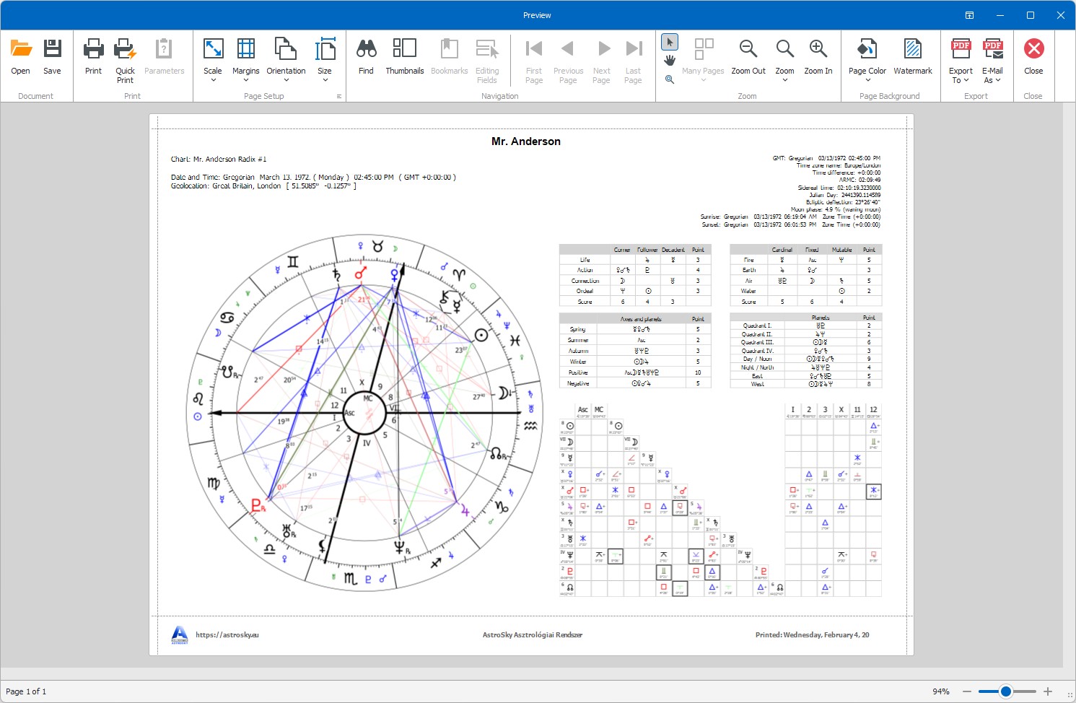1076x703 pixels.
Task: Activate the pointer selection tool
Action: [670, 42]
